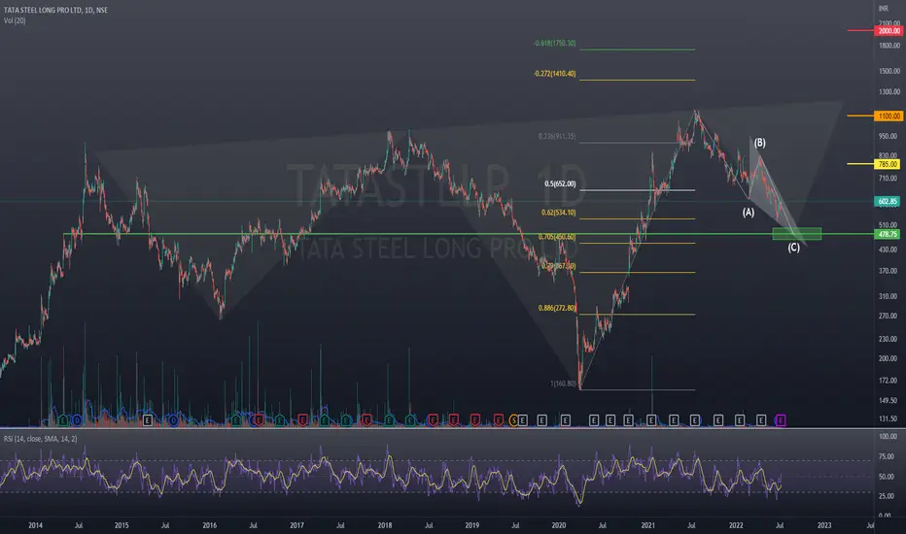Click 2022 on the time axis
The height and width of the screenshot is (534, 906).
coord(736,525)
